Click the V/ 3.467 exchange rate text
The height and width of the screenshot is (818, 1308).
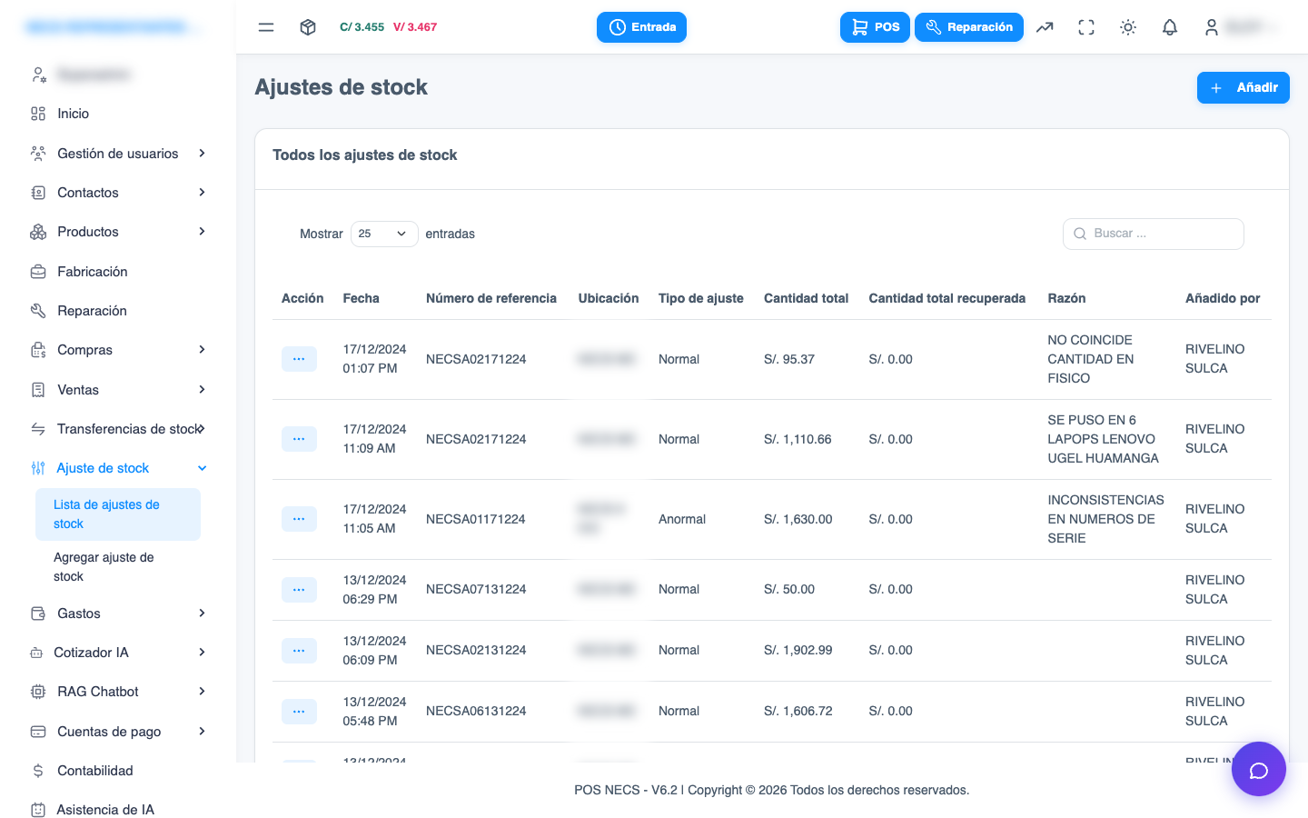pos(415,27)
